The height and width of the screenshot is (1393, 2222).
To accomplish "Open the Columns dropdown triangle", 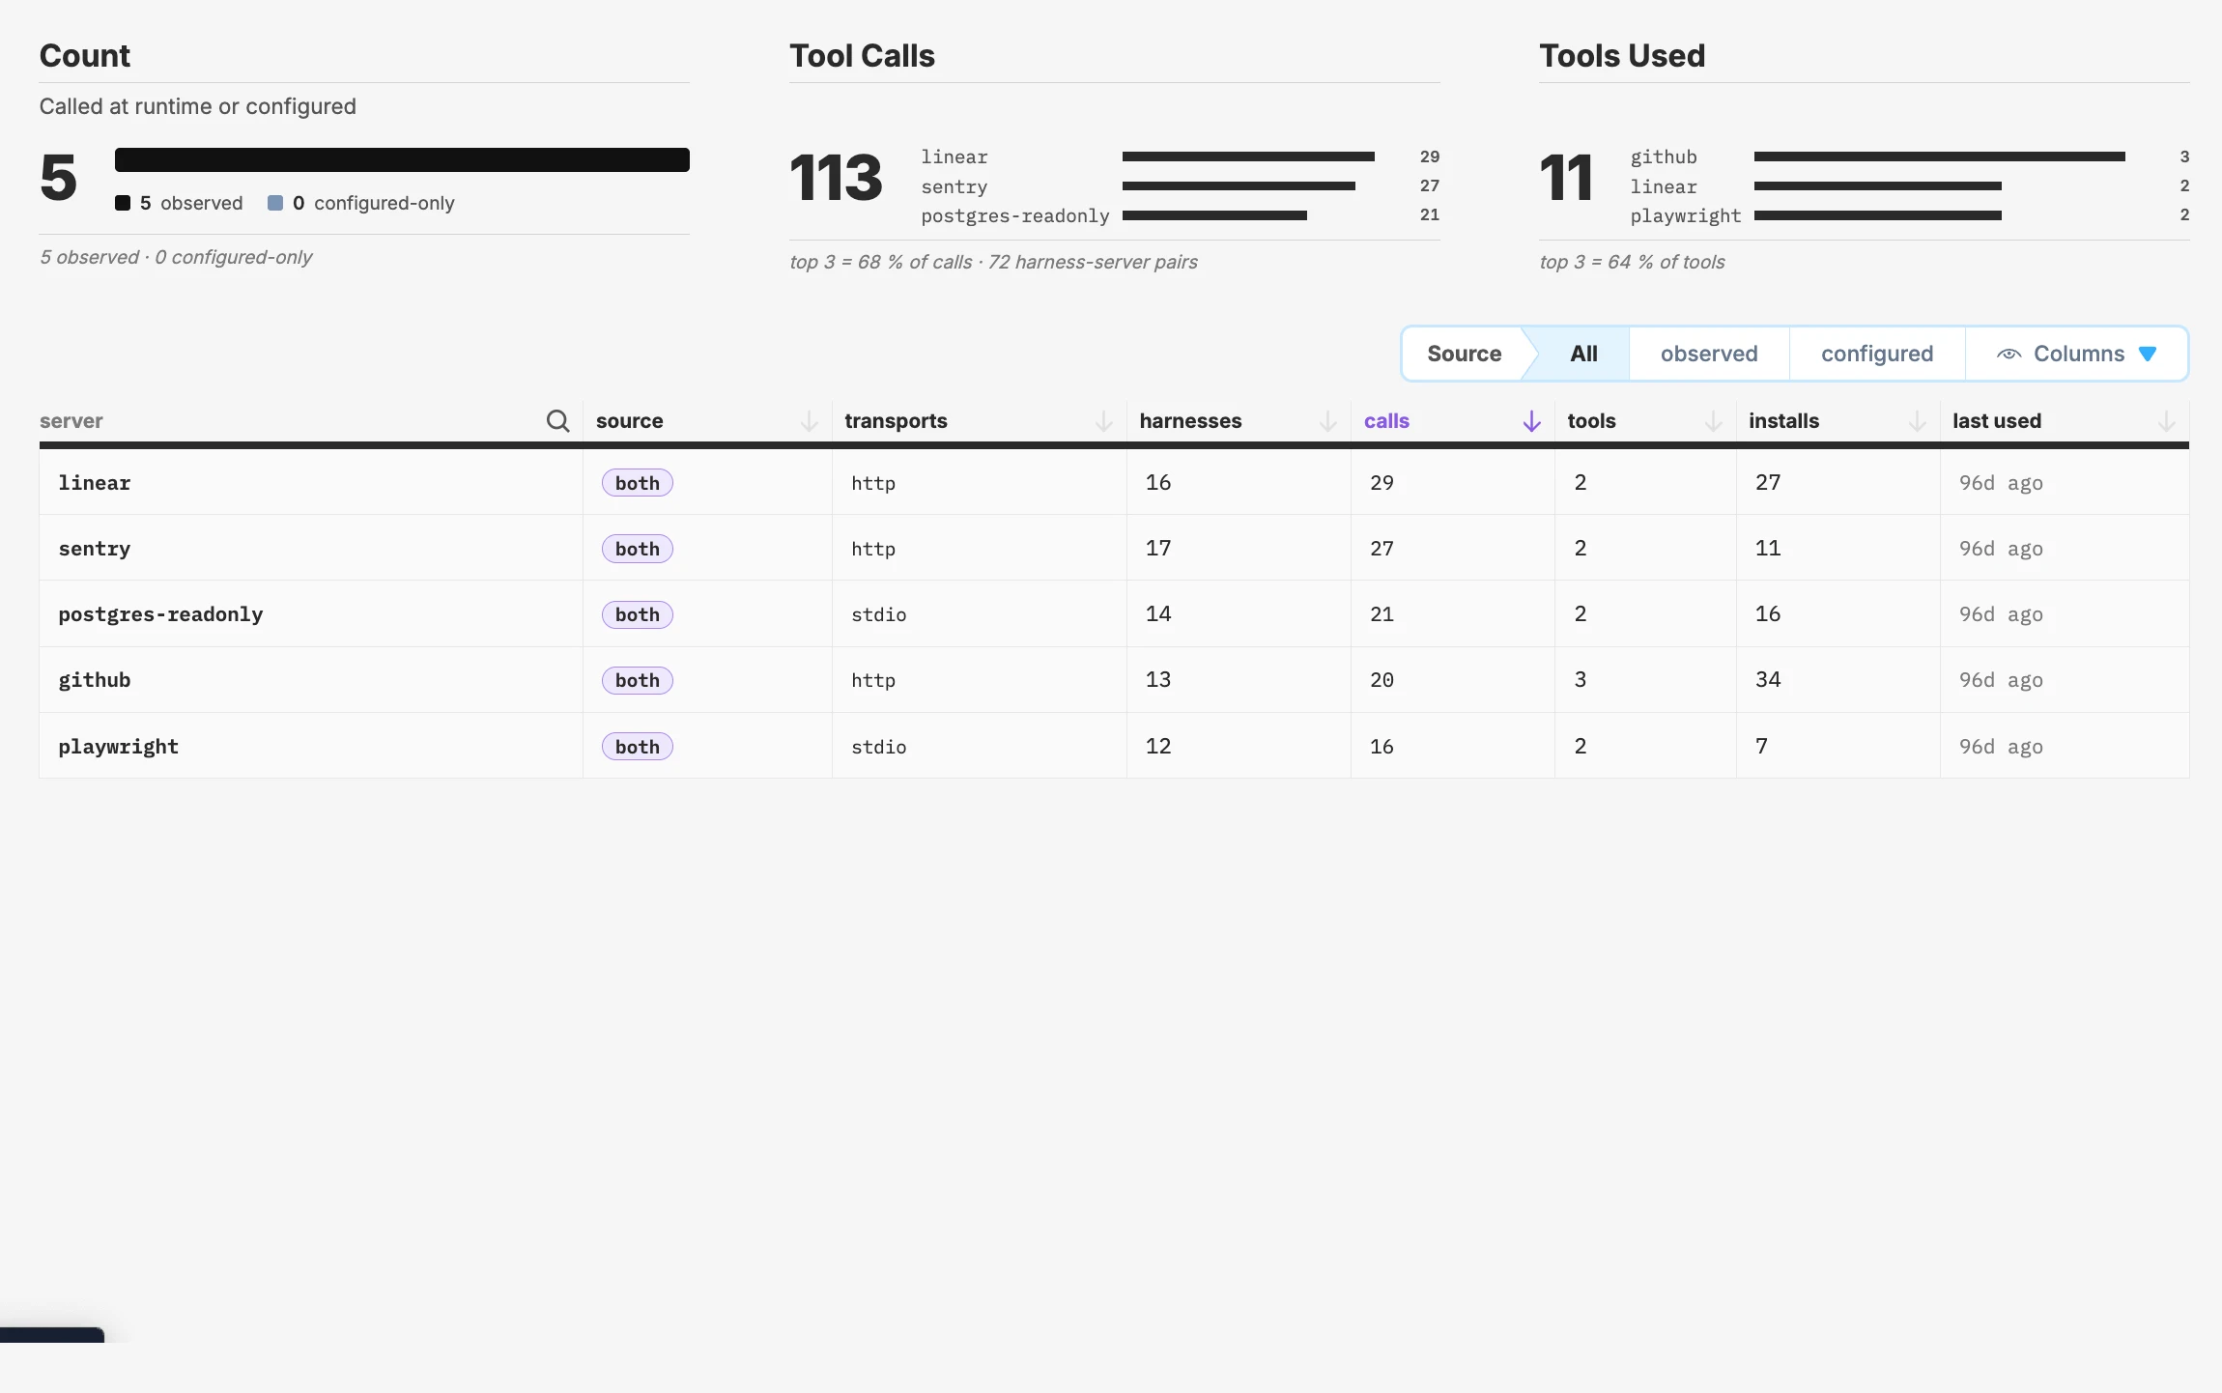I will tap(2148, 354).
